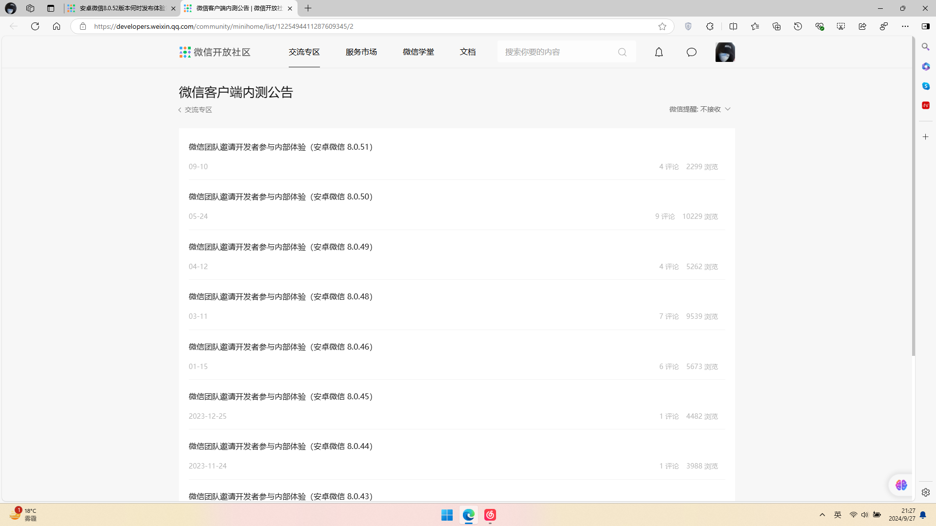This screenshot has width=936, height=526.
Task: Open 微信学堂 navigation tab
Action: pos(418,52)
